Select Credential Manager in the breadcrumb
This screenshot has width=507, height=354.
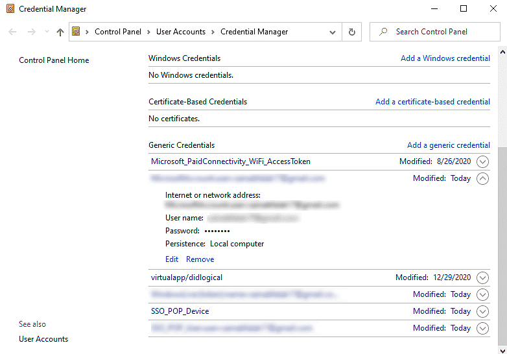[254, 32]
